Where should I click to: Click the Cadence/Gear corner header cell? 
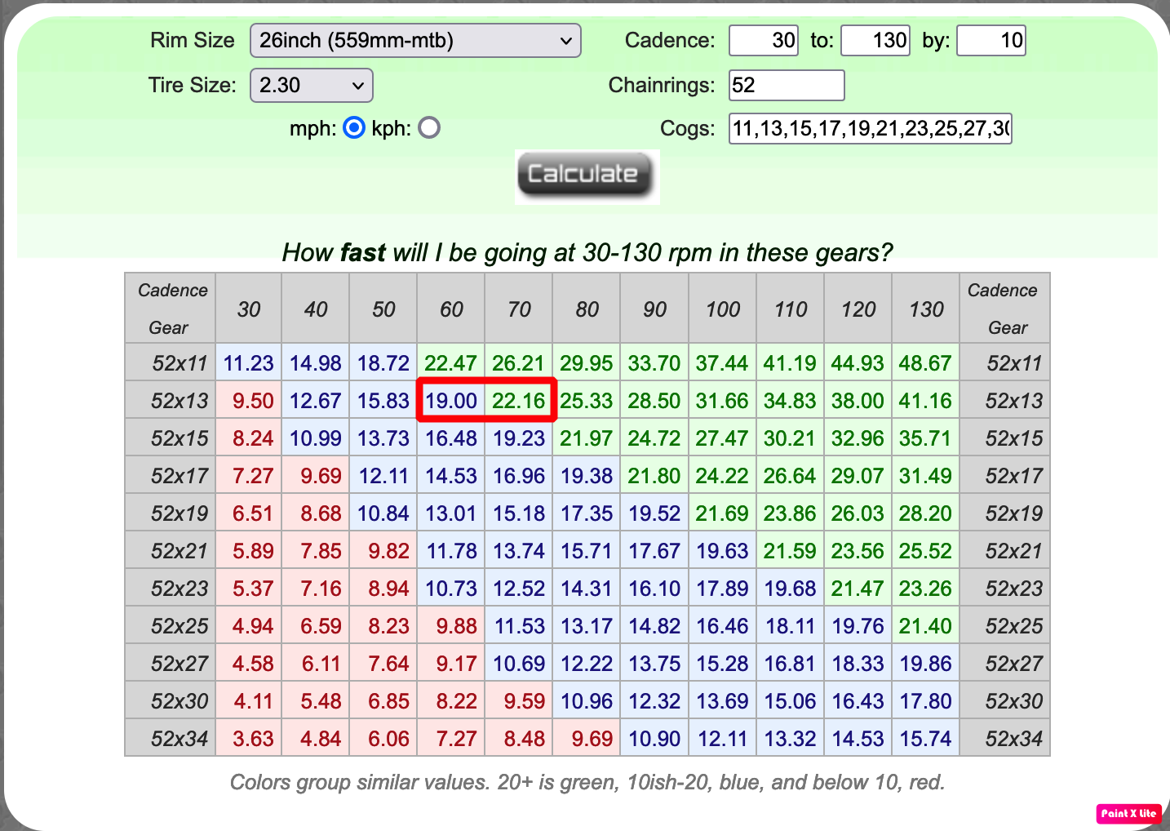pos(170,308)
